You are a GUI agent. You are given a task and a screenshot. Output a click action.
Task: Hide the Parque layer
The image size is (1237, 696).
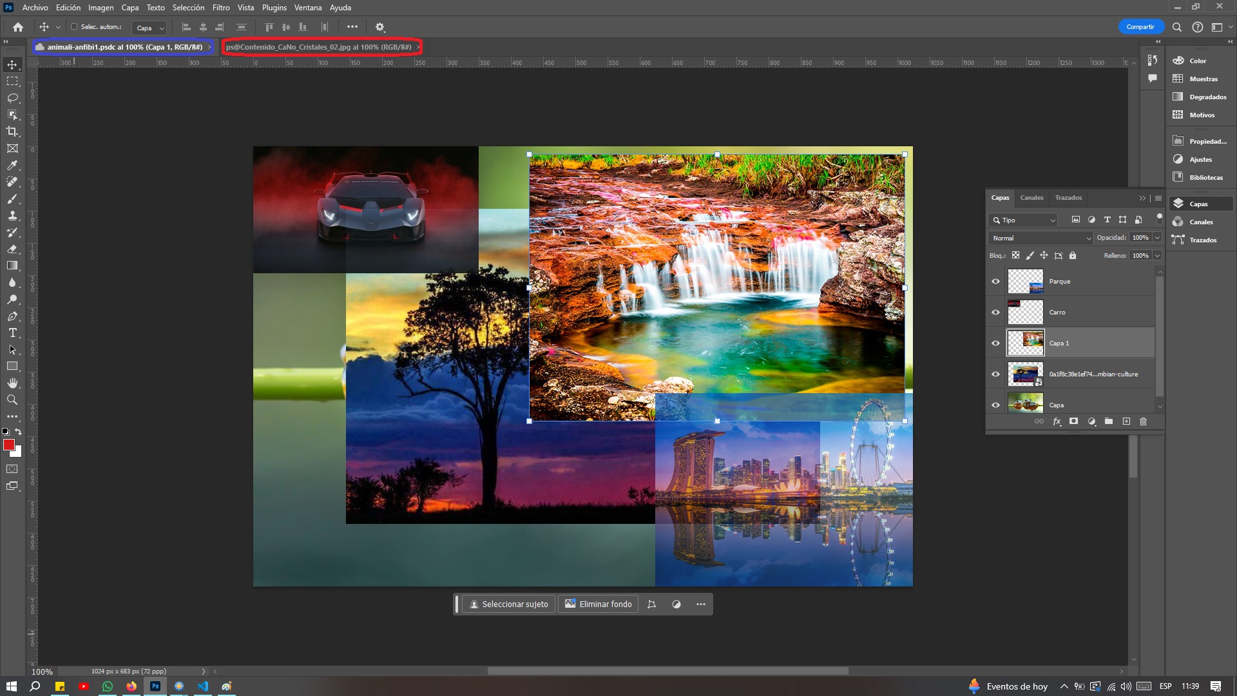point(995,282)
